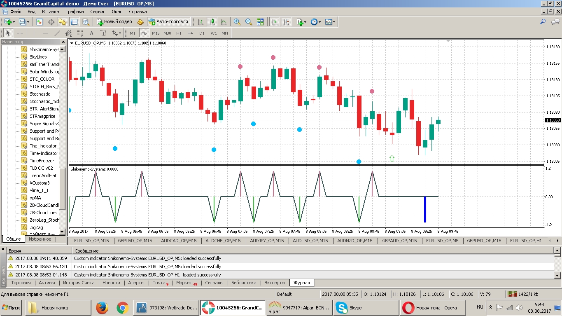Screen dimensions: 562x316
Task: Toggle the Авто-торговля button
Action: click(x=168, y=22)
